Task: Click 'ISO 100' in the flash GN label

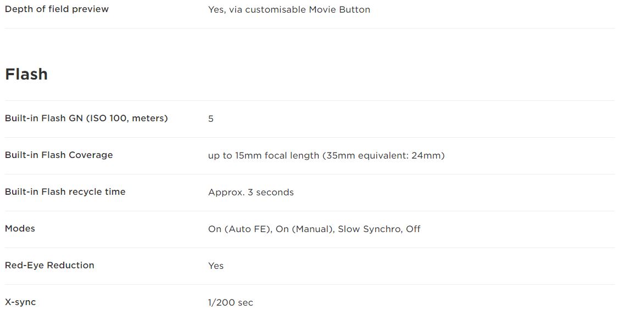Action: pyautogui.click(x=109, y=119)
